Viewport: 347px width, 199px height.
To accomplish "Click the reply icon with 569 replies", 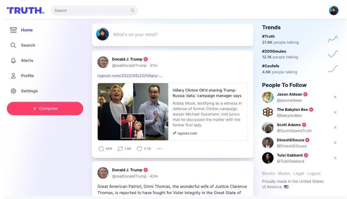I will point(101,149).
